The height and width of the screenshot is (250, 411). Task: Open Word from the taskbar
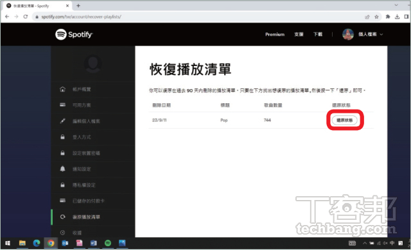point(94,243)
